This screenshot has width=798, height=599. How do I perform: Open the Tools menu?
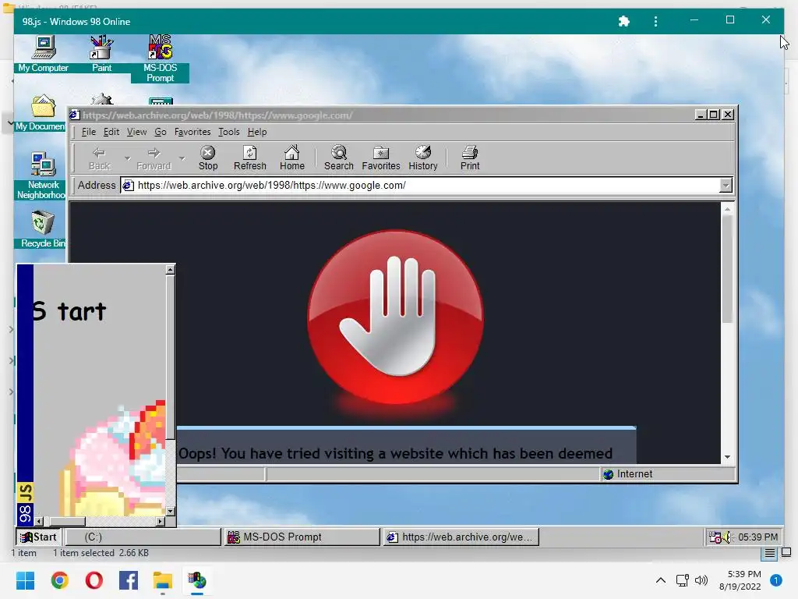click(x=229, y=132)
